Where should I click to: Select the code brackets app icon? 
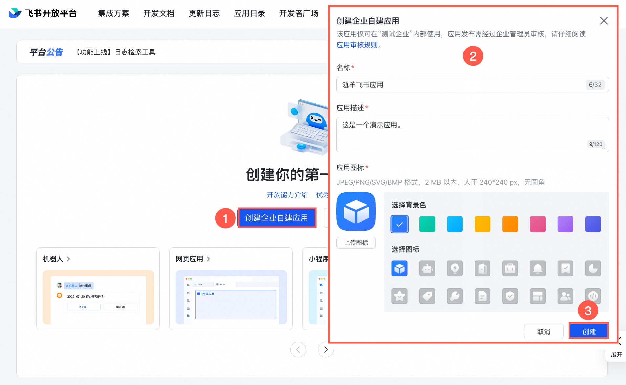pos(593,296)
